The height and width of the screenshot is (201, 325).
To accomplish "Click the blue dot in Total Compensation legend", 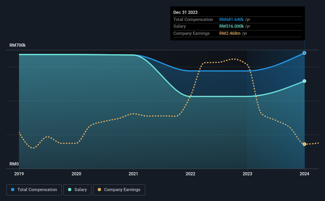I will [x=13, y=190].
